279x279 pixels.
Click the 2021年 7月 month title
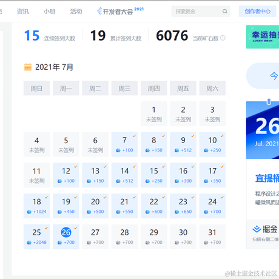pyautogui.click(x=54, y=67)
